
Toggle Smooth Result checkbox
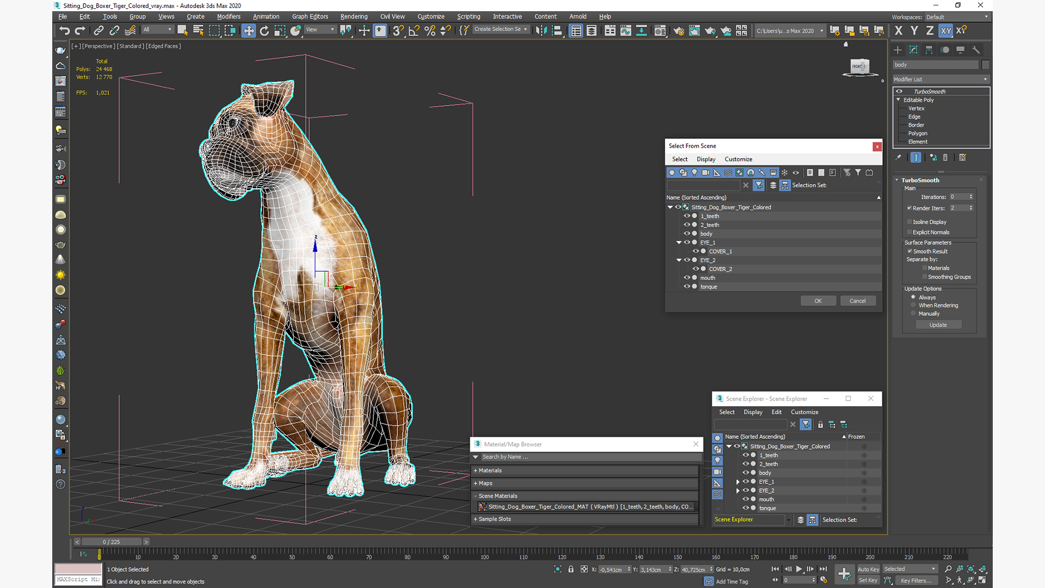point(909,251)
